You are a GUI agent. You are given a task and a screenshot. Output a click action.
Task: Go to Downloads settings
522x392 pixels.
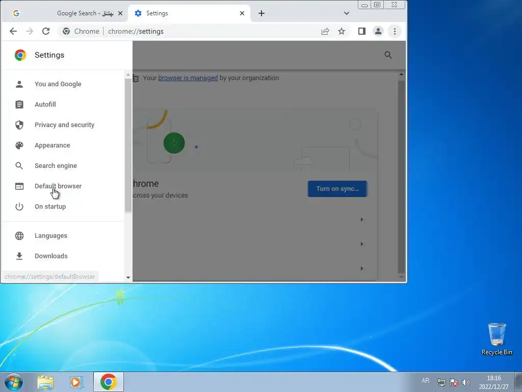click(63, 256)
